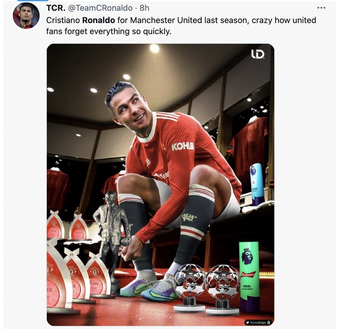Click the Adidas logo on the red jersey

[x=148, y=162]
